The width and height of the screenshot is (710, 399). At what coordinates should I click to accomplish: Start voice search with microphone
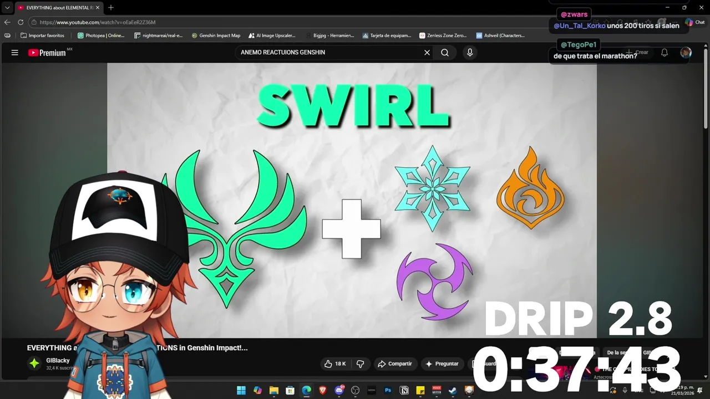tap(470, 53)
